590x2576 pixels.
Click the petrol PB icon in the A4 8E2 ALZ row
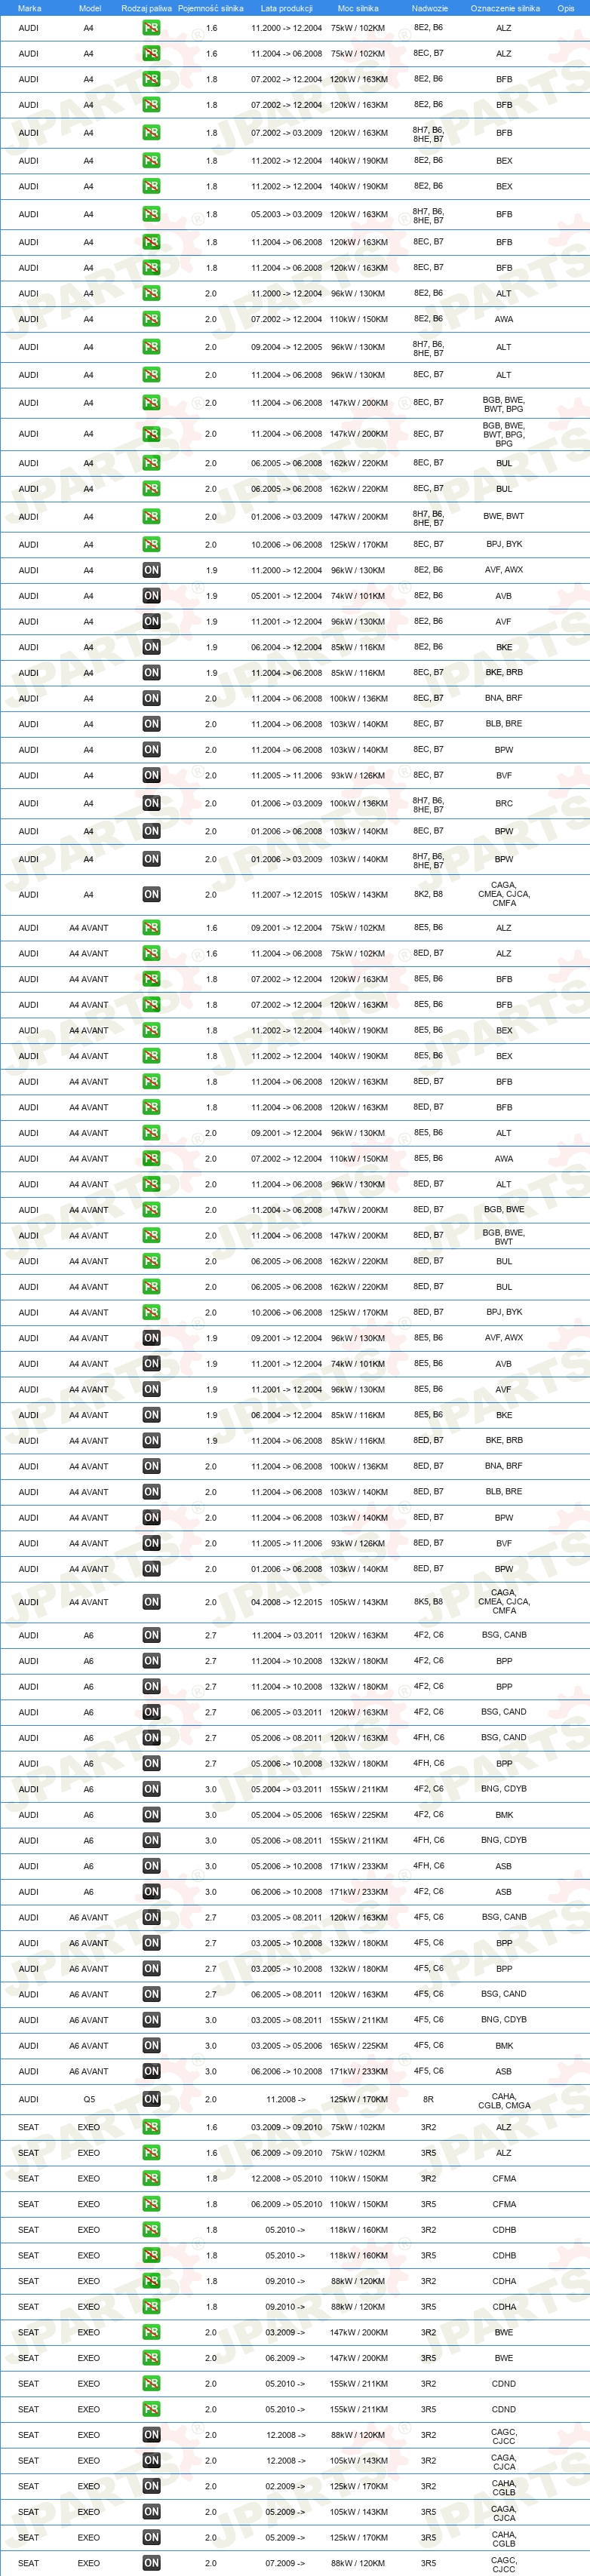(x=151, y=28)
